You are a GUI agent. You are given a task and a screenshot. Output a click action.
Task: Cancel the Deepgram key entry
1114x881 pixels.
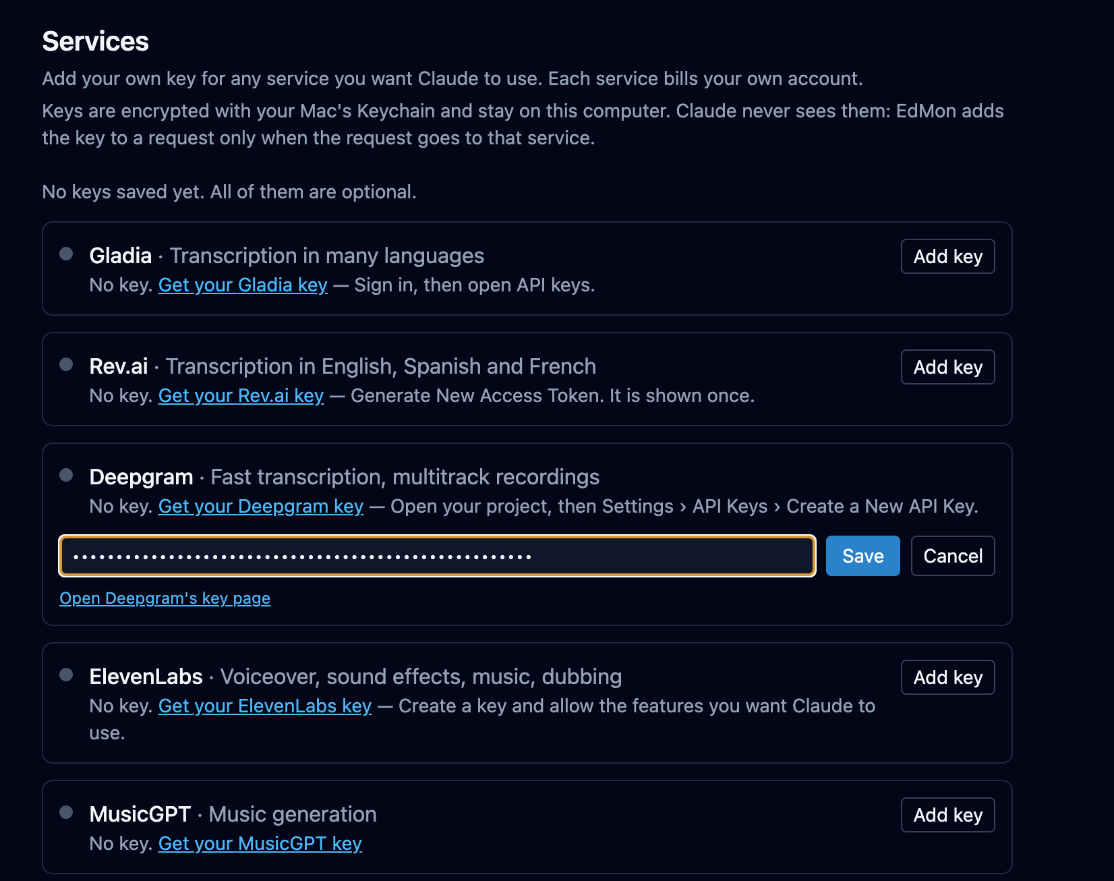(x=952, y=556)
